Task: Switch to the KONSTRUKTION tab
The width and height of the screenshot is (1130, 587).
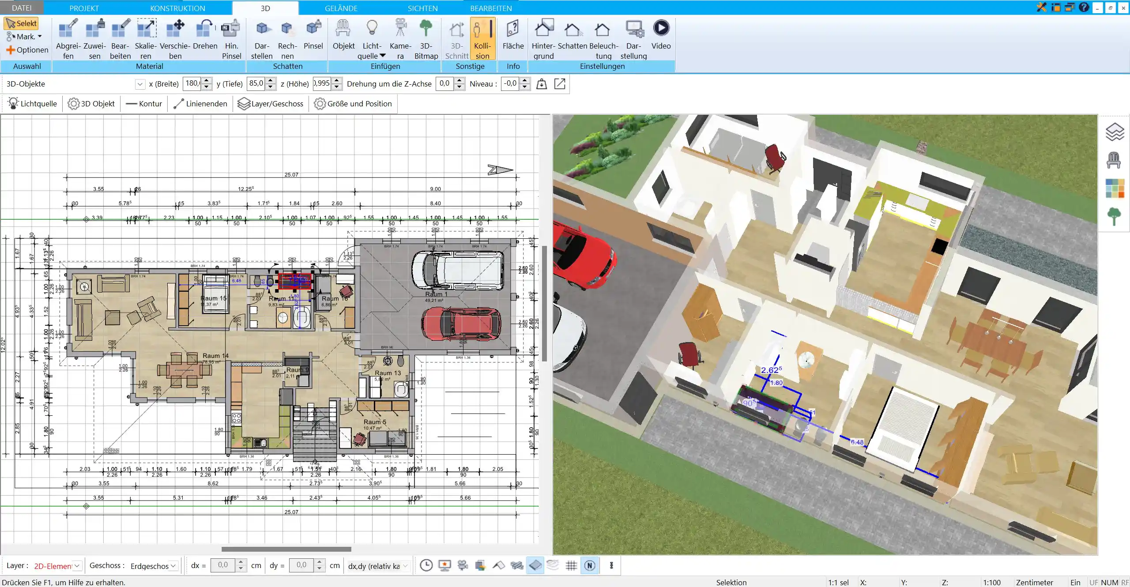Action: point(177,8)
